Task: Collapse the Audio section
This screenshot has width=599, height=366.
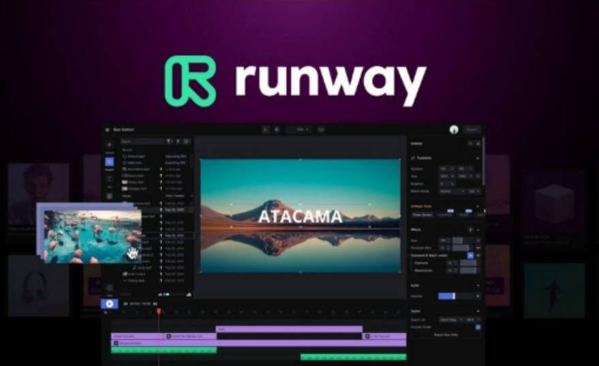Action: click(478, 286)
